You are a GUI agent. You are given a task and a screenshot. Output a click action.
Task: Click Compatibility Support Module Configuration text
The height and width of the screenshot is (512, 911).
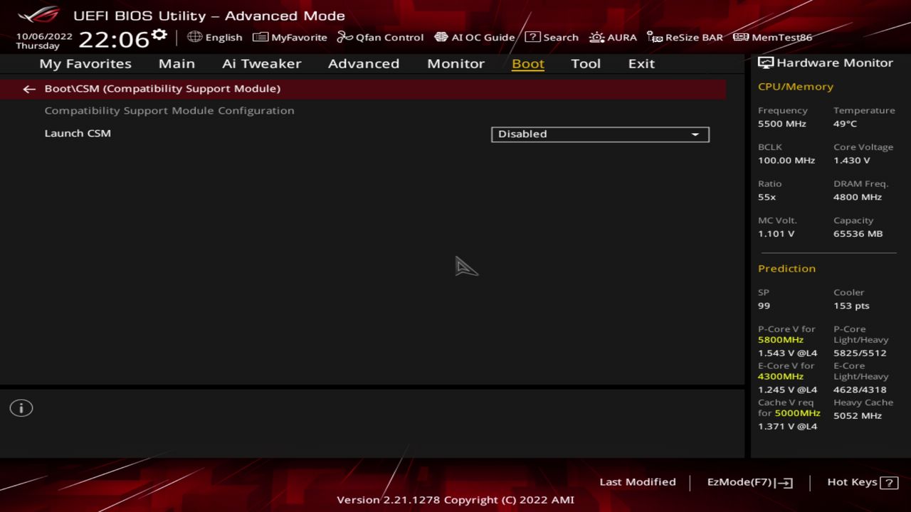(x=169, y=111)
